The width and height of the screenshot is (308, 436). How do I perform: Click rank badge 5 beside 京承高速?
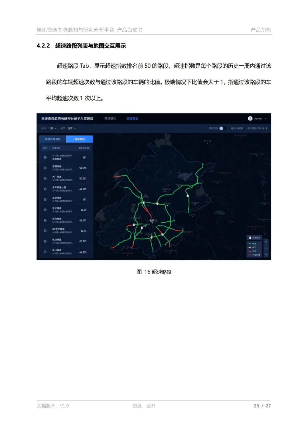(x=45, y=199)
